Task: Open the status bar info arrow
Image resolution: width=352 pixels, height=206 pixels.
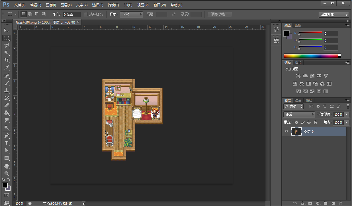Action: coord(83,203)
